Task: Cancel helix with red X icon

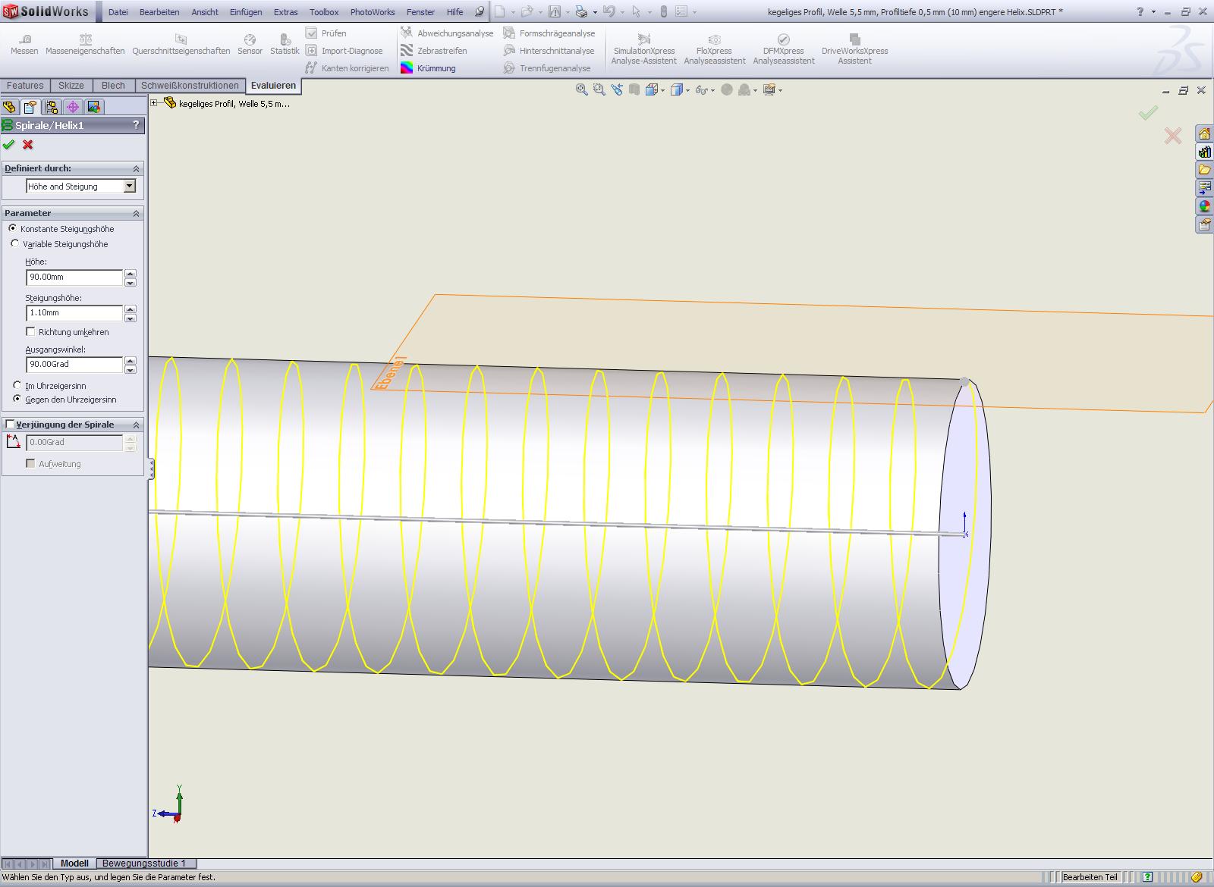Action: click(x=28, y=145)
